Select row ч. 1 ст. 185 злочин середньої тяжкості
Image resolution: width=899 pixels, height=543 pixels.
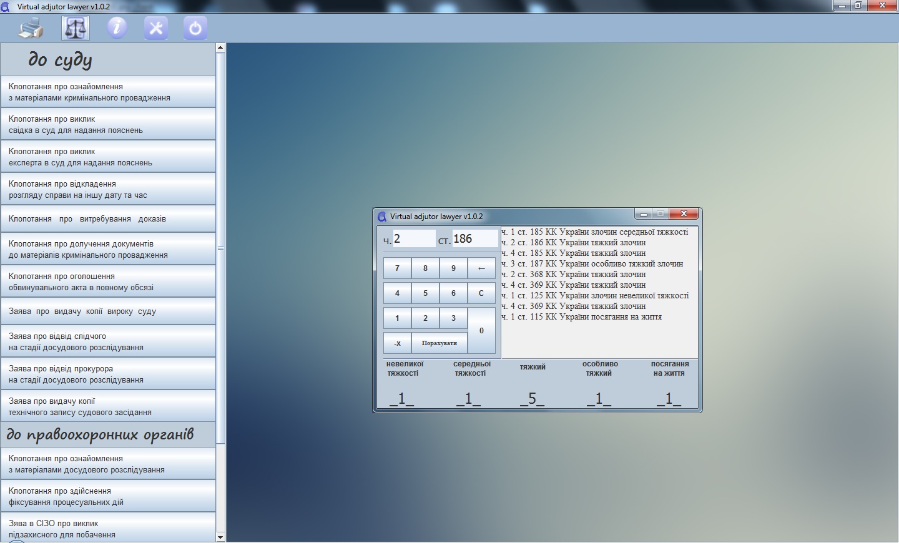(595, 232)
